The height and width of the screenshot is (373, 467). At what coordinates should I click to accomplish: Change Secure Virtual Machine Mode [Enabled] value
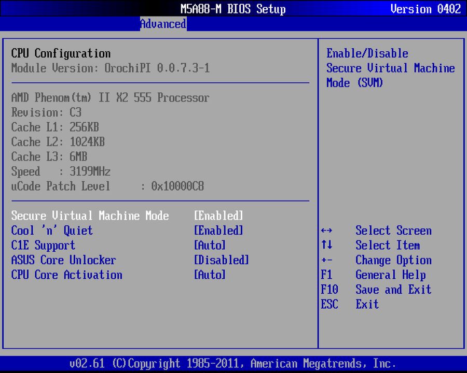coord(218,216)
